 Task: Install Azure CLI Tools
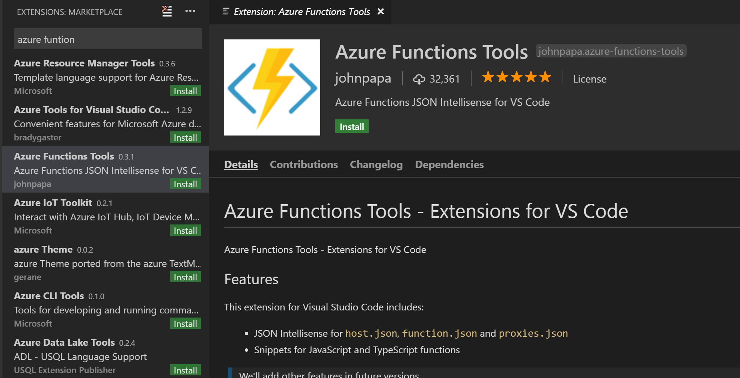coord(185,324)
